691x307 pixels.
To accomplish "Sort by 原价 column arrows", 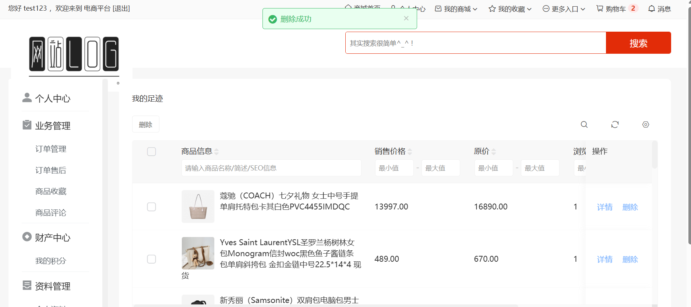I will pos(494,152).
